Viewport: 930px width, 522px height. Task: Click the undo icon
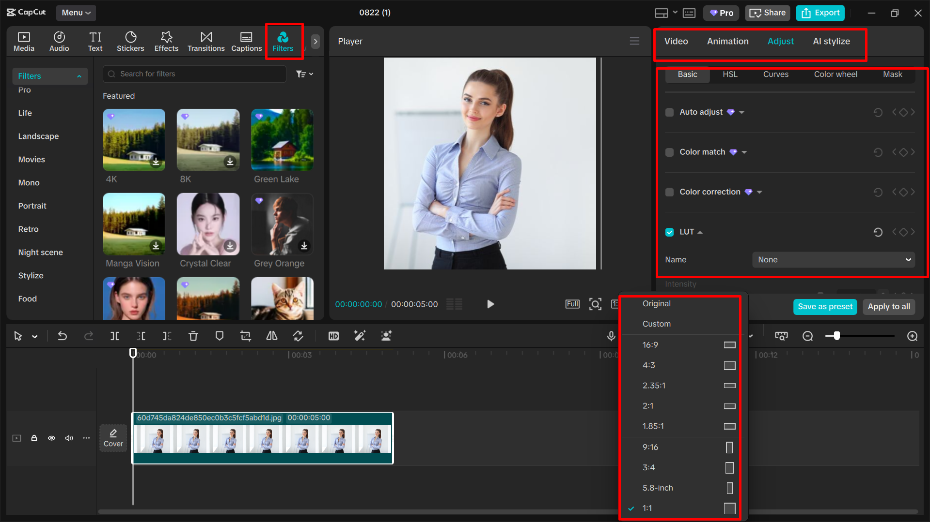[x=63, y=336]
